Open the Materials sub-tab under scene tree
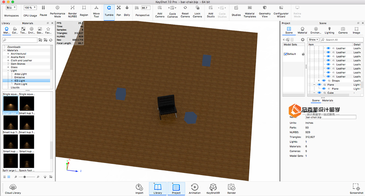Screen dimensions: 365x196 coord(327,101)
